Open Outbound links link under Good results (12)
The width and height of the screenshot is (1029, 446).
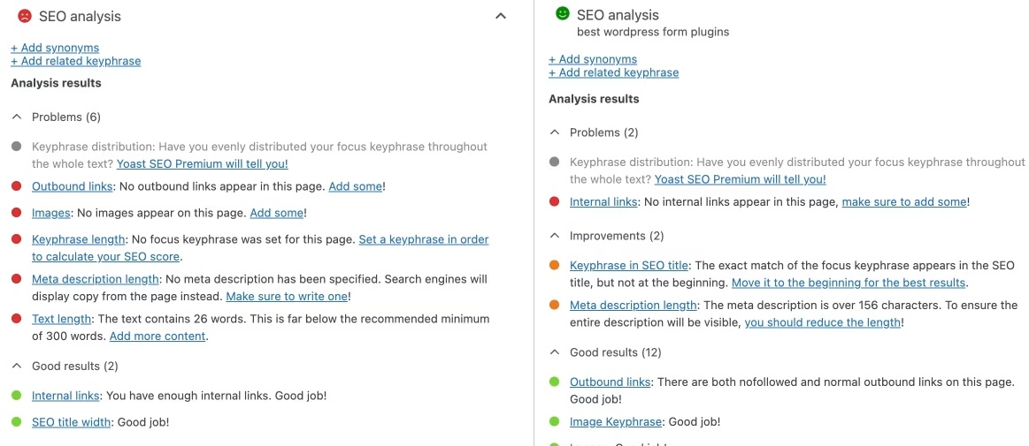610,382
